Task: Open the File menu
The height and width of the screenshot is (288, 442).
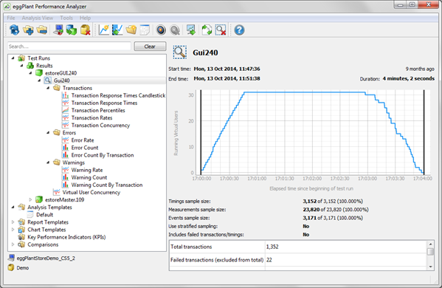Action: click(x=11, y=18)
